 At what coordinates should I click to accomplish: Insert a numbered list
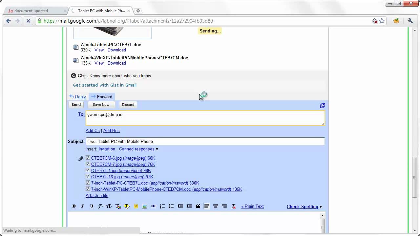162,206
